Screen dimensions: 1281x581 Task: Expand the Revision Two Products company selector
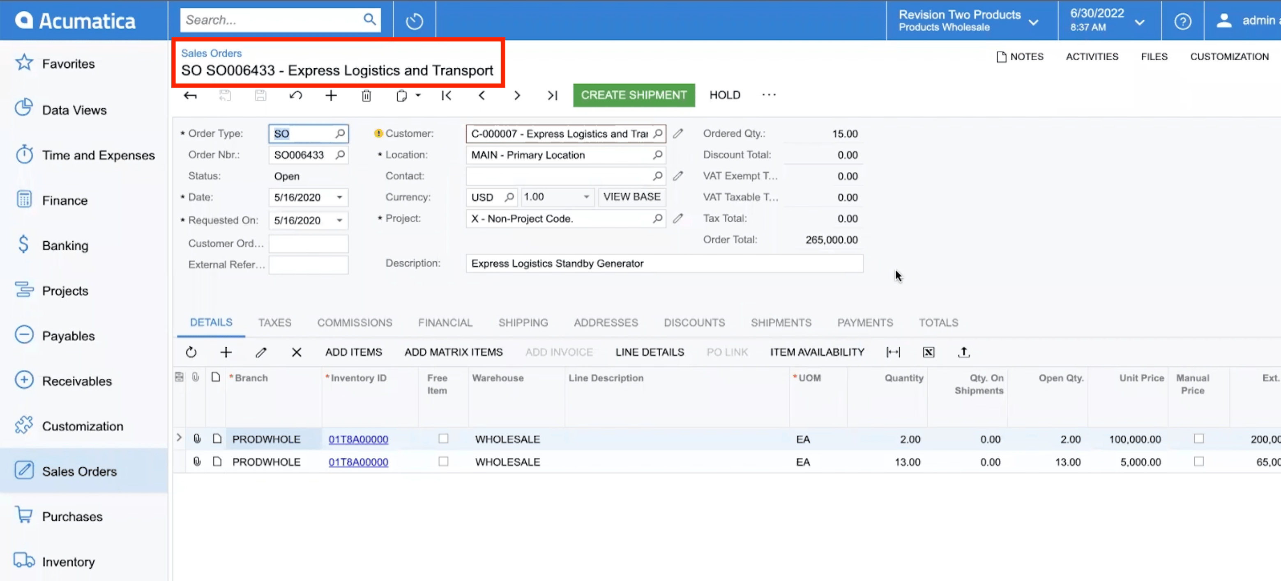1033,22
